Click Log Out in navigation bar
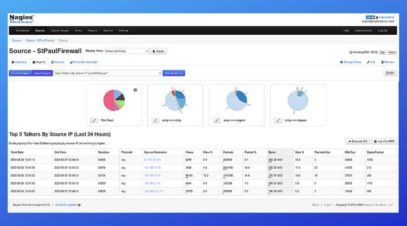Viewport: 407px width, 226px height. 383,31
